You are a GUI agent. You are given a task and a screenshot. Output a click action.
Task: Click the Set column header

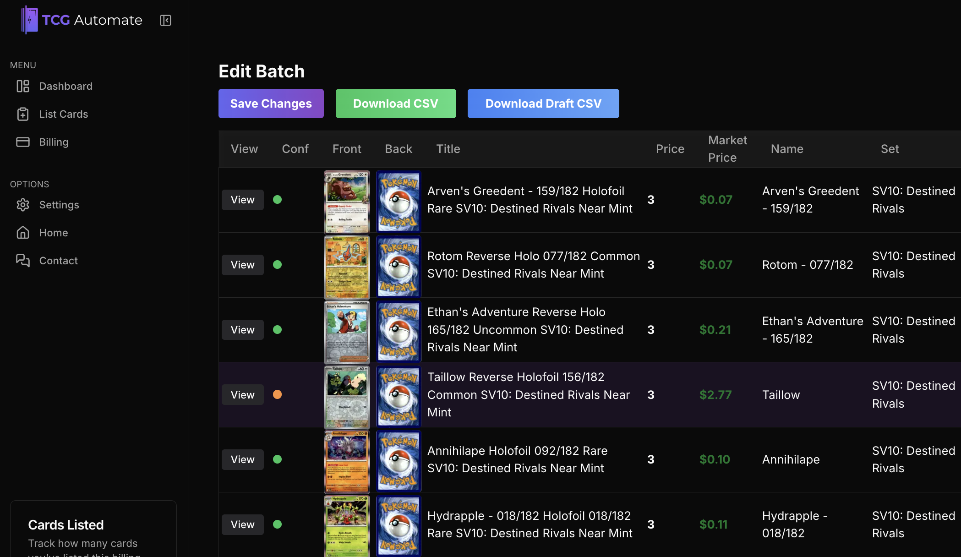[x=890, y=149]
